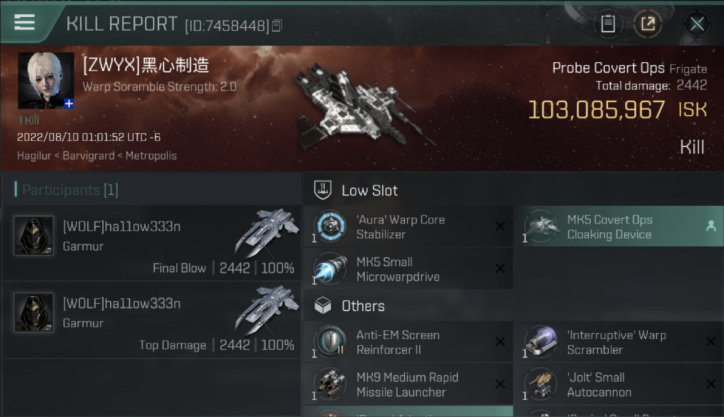Share the kill report via export icon
724x417 pixels.
[648, 24]
